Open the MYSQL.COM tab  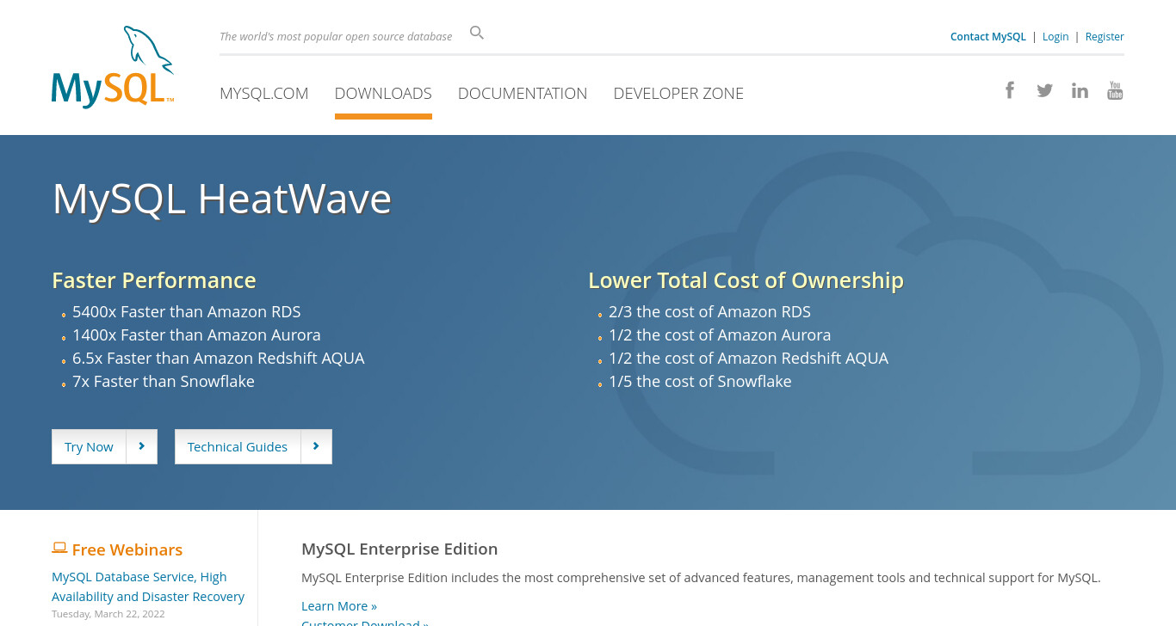(263, 93)
